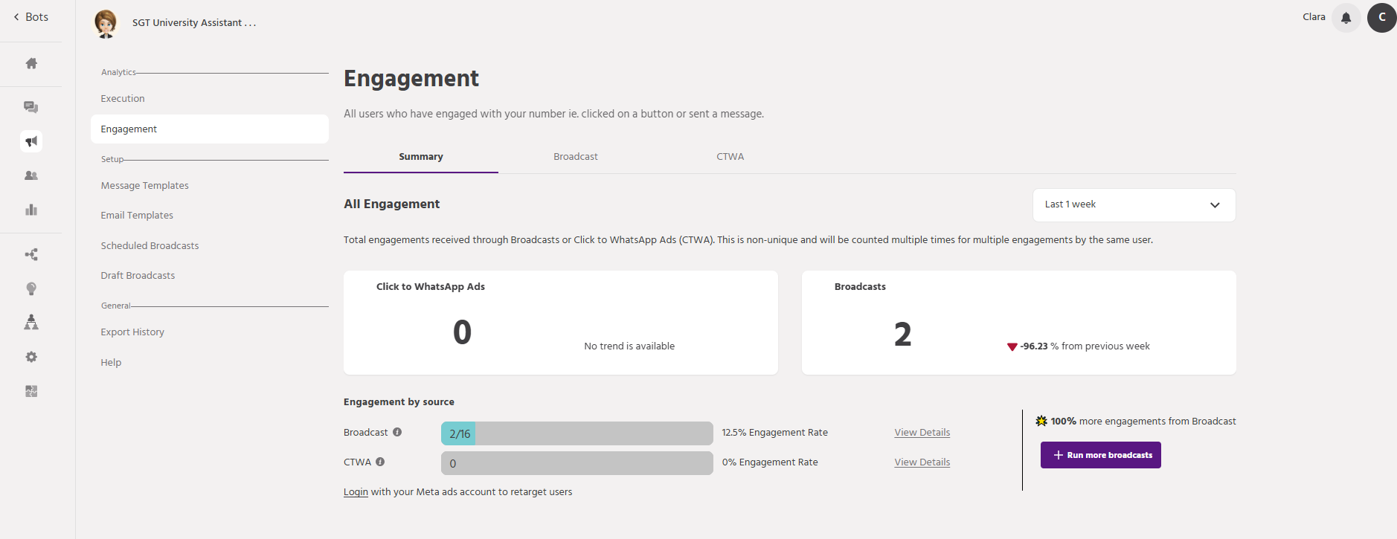Switch to the CTWA tab
This screenshot has height=539, width=1397.
730,157
